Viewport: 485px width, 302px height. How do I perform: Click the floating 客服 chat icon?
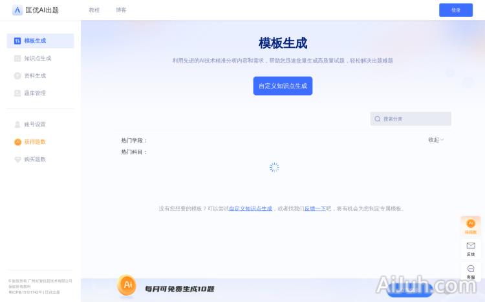coord(471,268)
